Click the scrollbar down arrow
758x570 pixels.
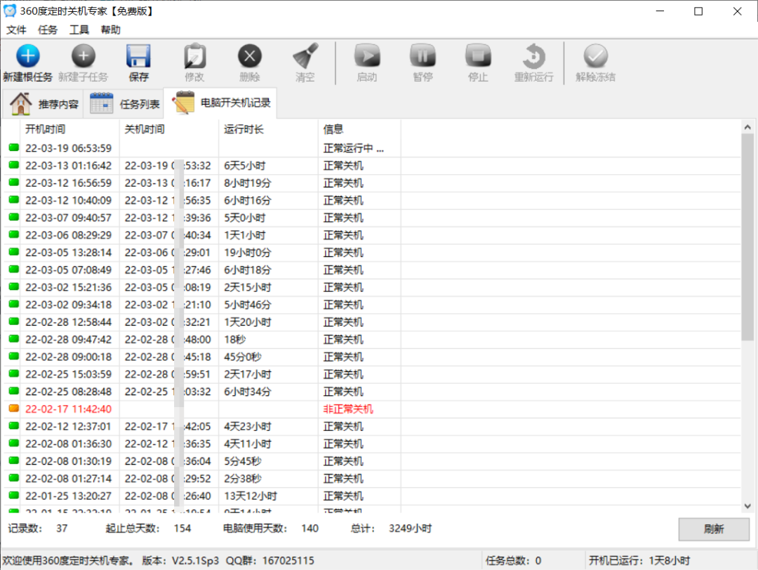[747, 506]
